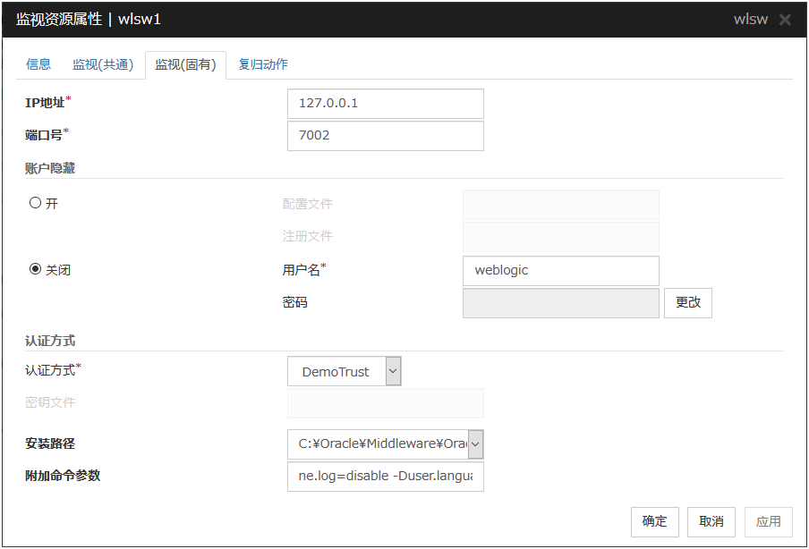Image resolution: width=809 pixels, height=549 pixels.
Task: Select the 开 radio button
Action: click(x=36, y=203)
